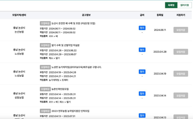Image resolution: width=193 pixels, height=119 pixels.
Task: Click 모집마감 apply button for 2023.04.28 row
Action: [x=181, y=52]
